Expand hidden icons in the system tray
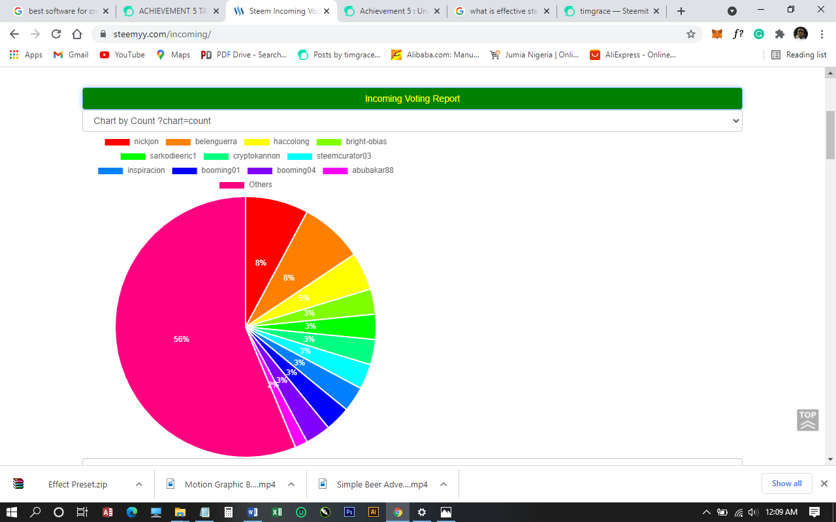 (706, 512)
